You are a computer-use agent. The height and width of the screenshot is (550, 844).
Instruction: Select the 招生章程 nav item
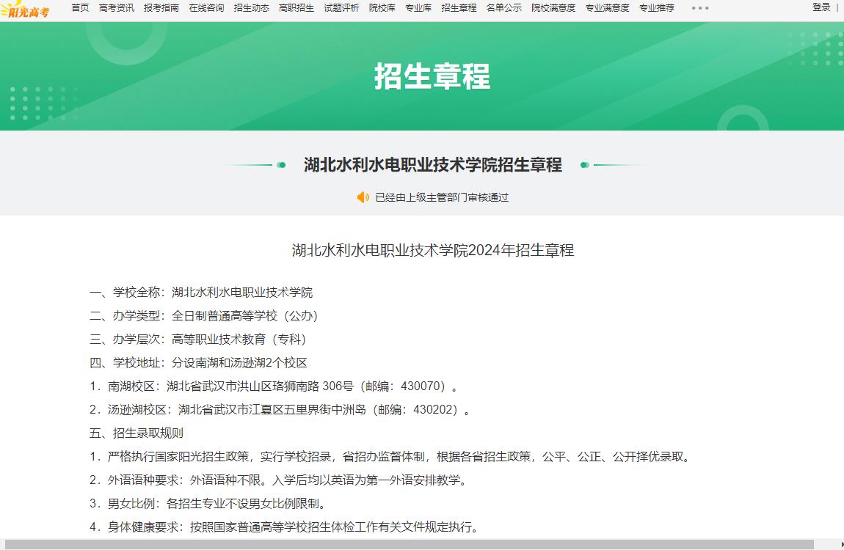click(x=459, y=8)
